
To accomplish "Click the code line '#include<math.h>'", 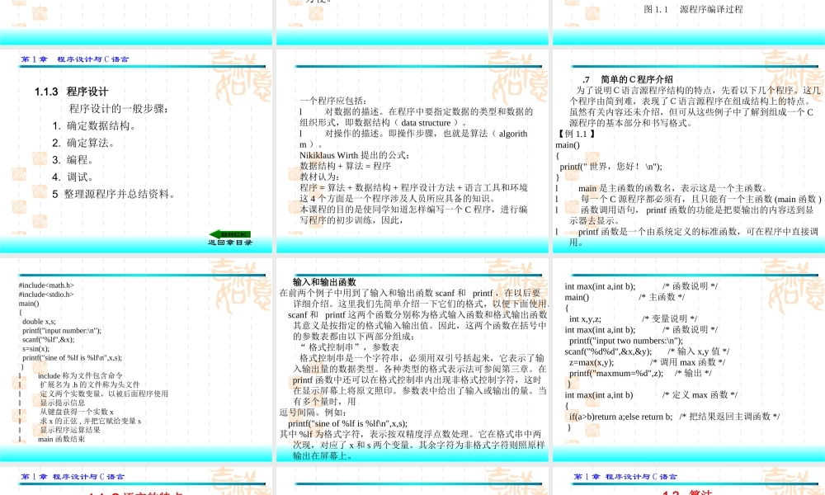I will tap(46, 285).
